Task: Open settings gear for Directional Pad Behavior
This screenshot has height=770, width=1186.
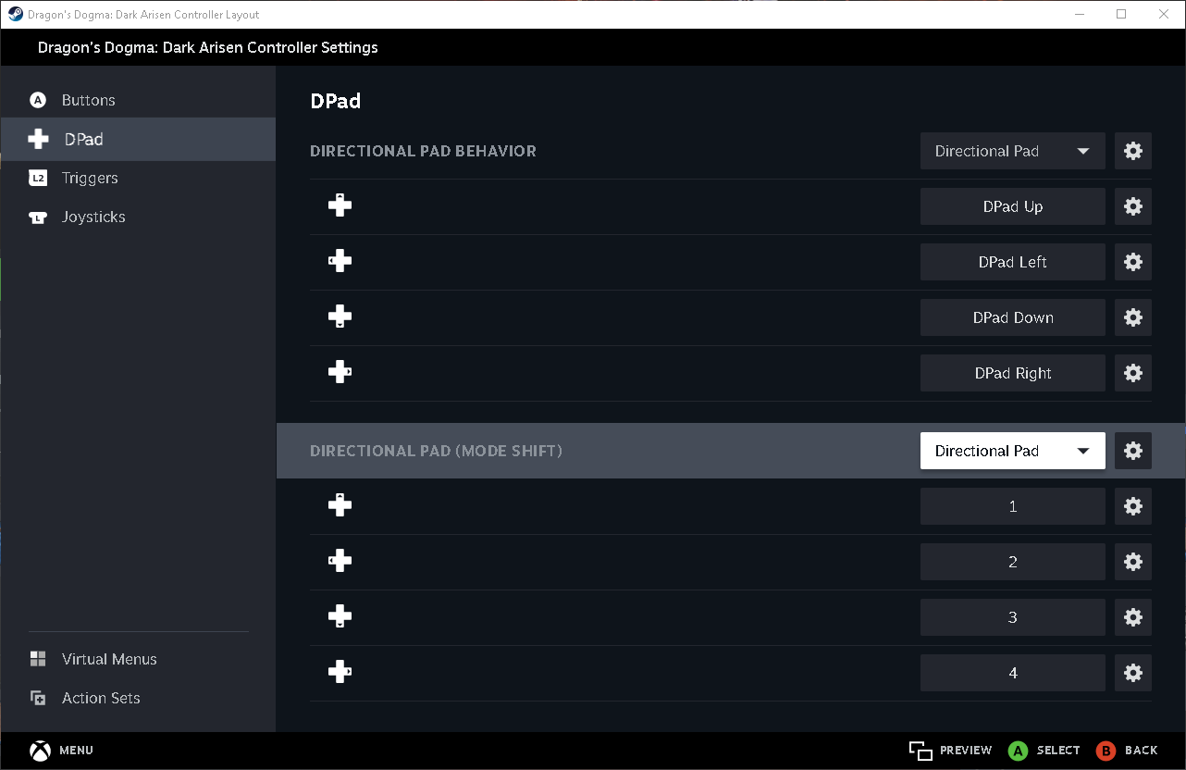Action: [1133, 151]
